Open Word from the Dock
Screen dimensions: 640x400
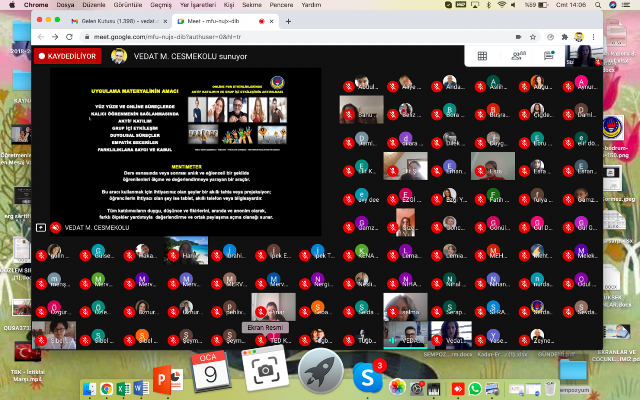(x=141, y=389)
